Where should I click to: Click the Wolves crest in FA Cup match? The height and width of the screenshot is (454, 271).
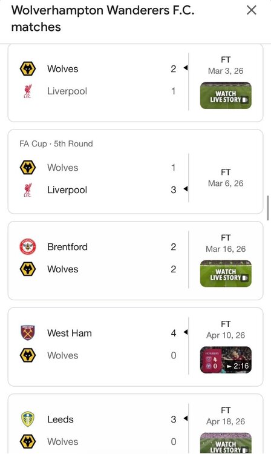pos(28,168)
